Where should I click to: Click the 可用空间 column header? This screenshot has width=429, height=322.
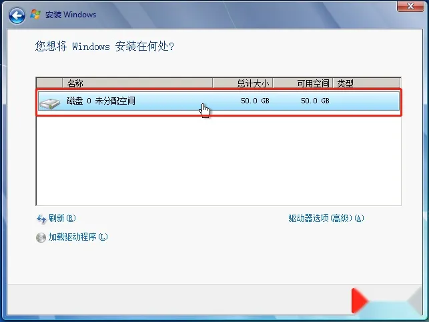303,83
